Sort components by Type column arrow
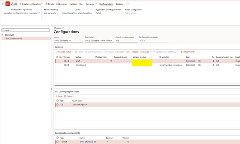 [77, 138]
